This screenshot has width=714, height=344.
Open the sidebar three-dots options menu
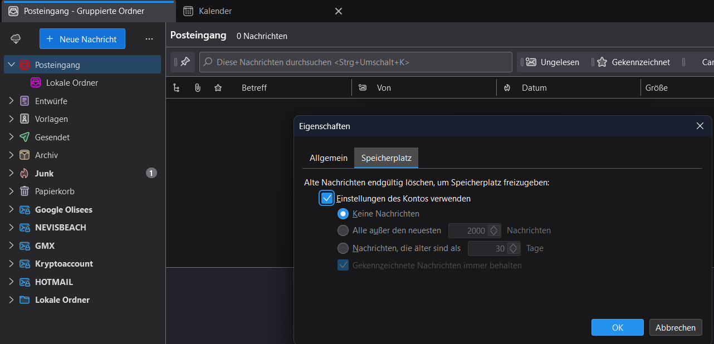click(x=149, y=39)
